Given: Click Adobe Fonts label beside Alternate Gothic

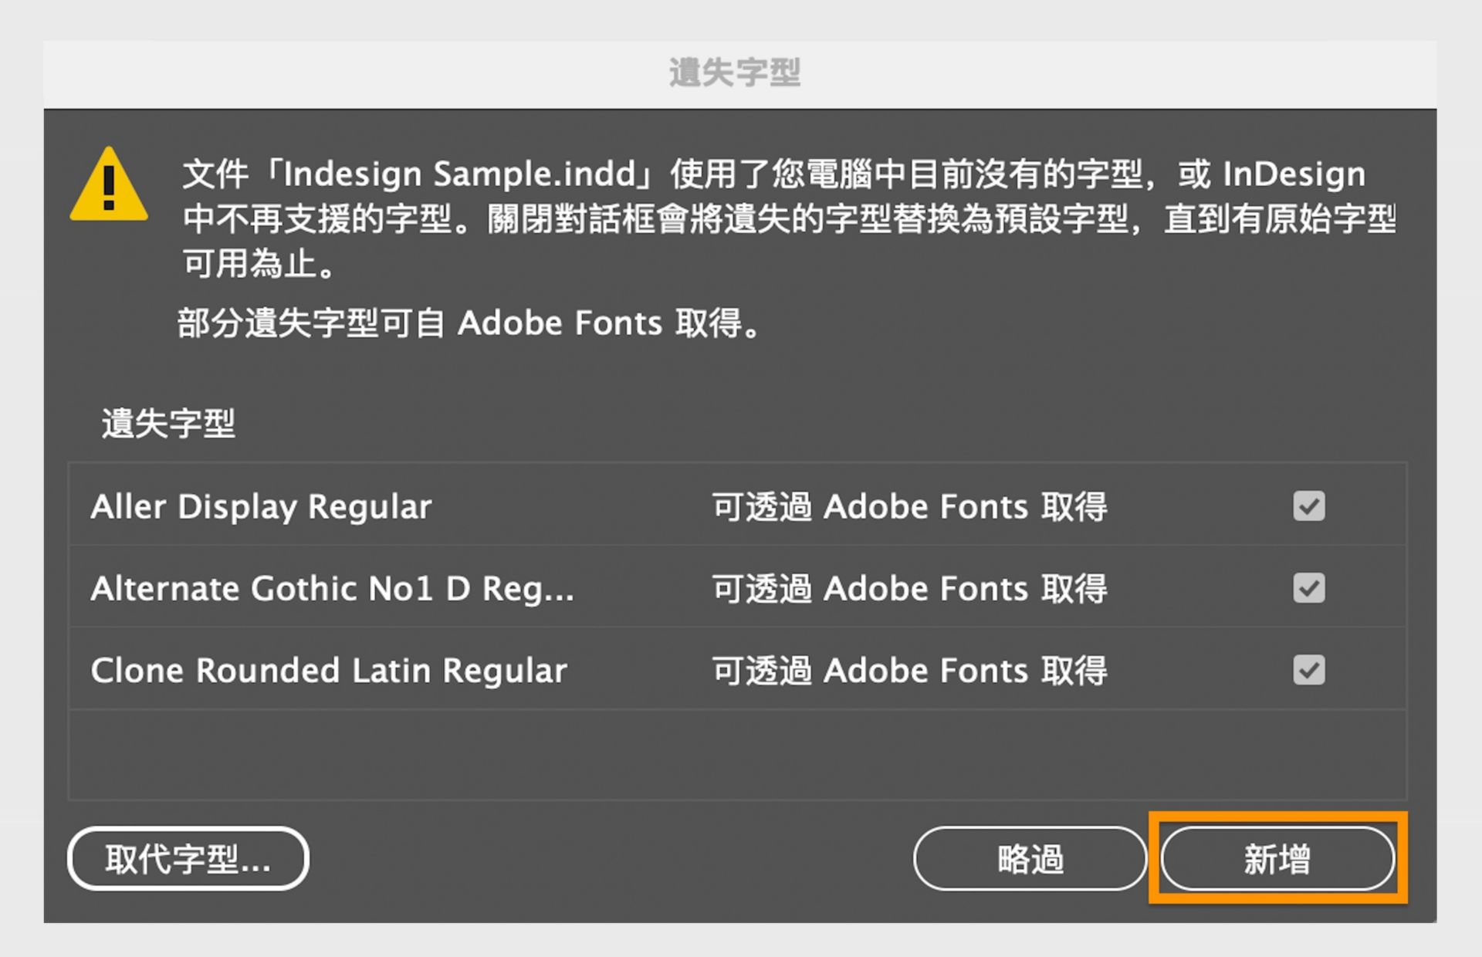Looking at the screenshot, I should pyautogui.click(x=909, y=588).
